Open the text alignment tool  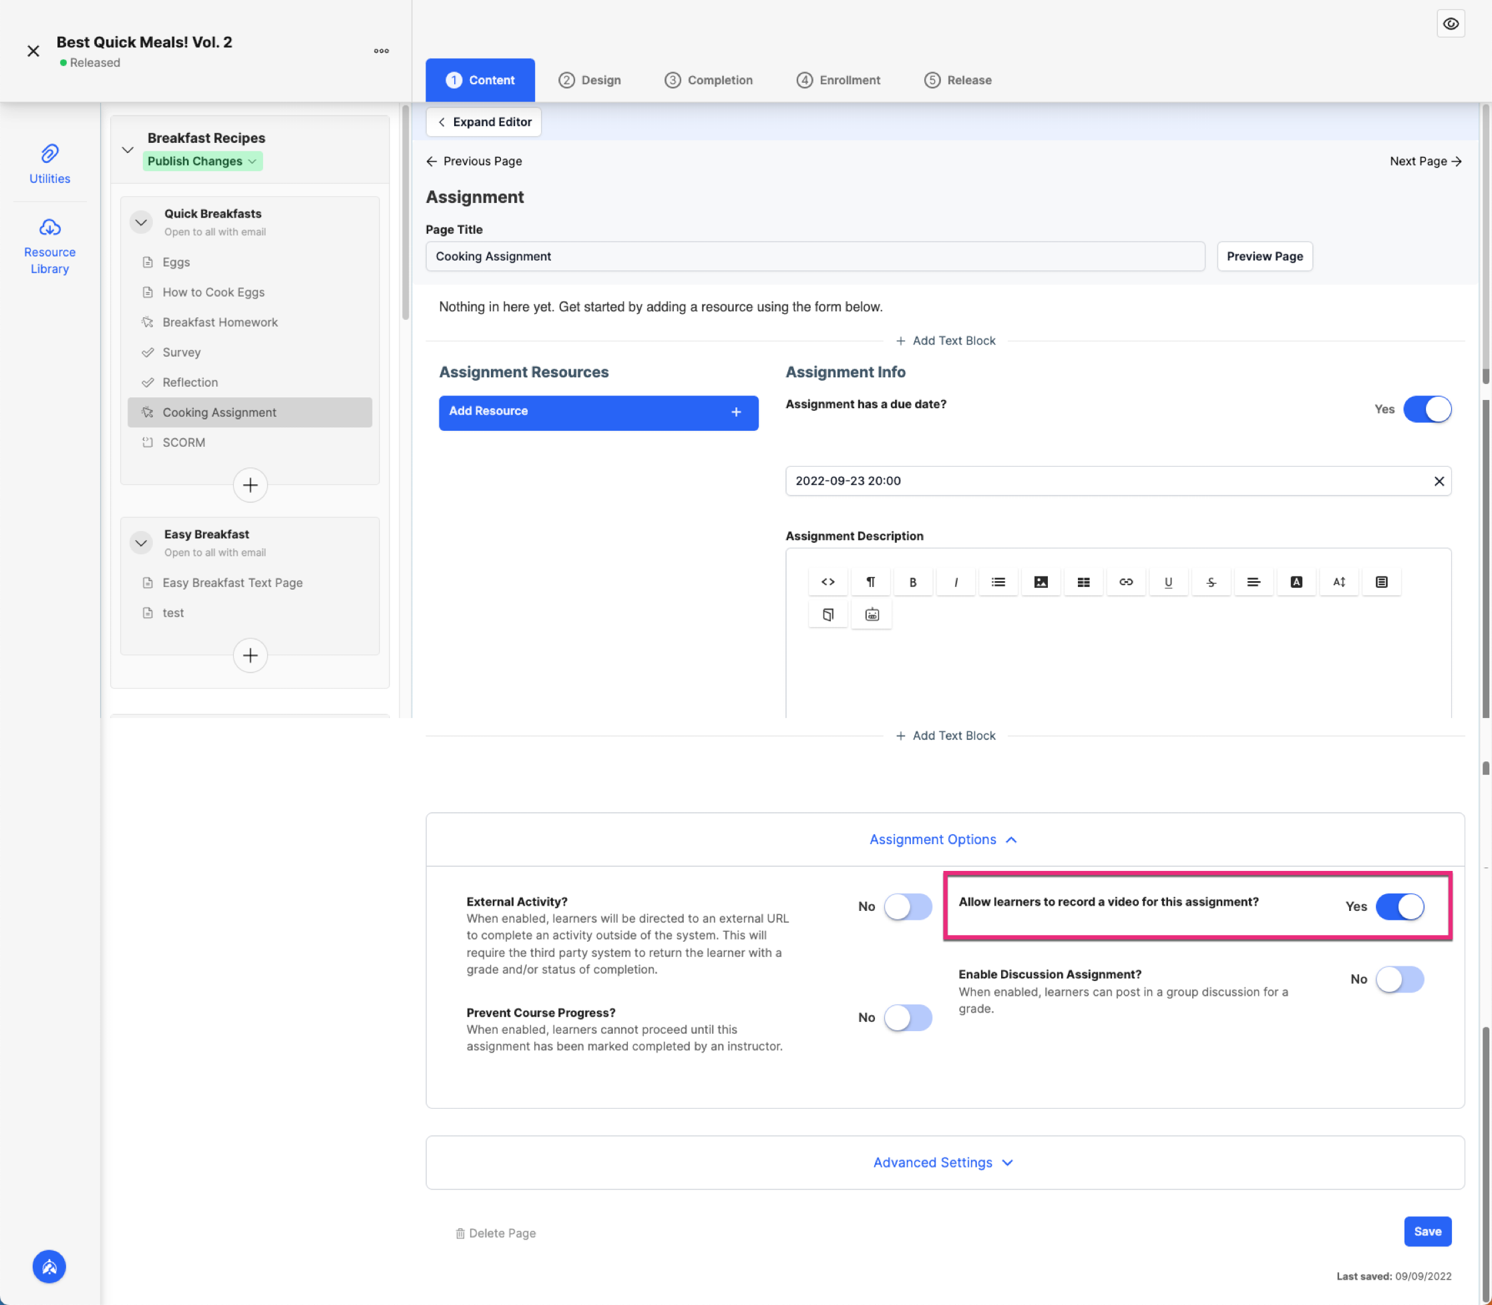point(1253,582)
